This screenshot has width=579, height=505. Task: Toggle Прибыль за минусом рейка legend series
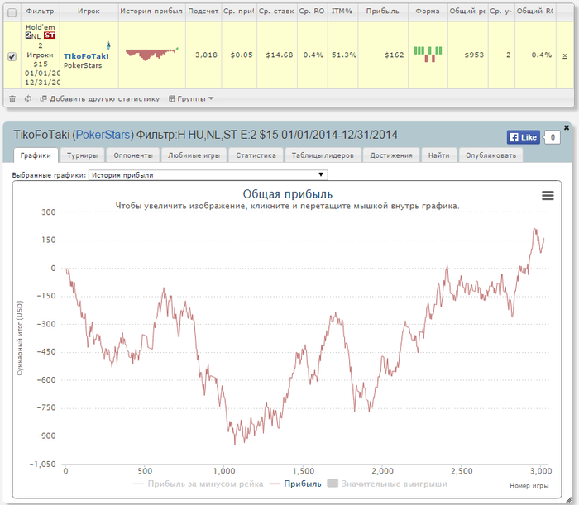tap(198, 484)
